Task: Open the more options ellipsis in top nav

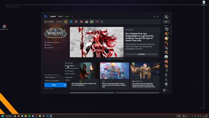Action: [x=72, y=16]
